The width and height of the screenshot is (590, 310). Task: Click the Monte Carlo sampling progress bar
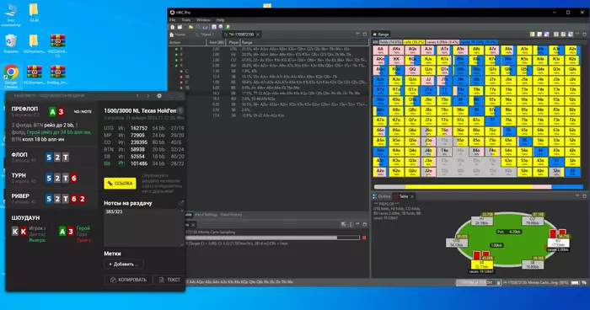272,238
